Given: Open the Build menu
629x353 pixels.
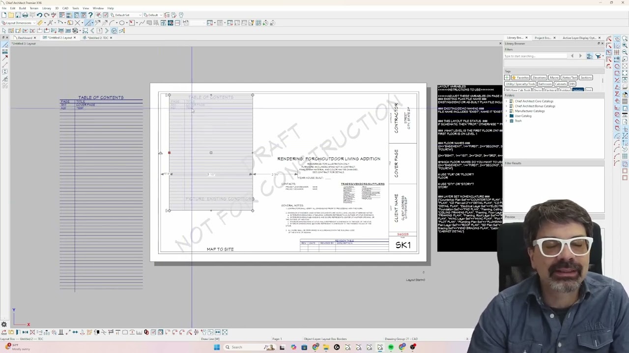Looking at the screenshot, I should click(x=22, y=8).
